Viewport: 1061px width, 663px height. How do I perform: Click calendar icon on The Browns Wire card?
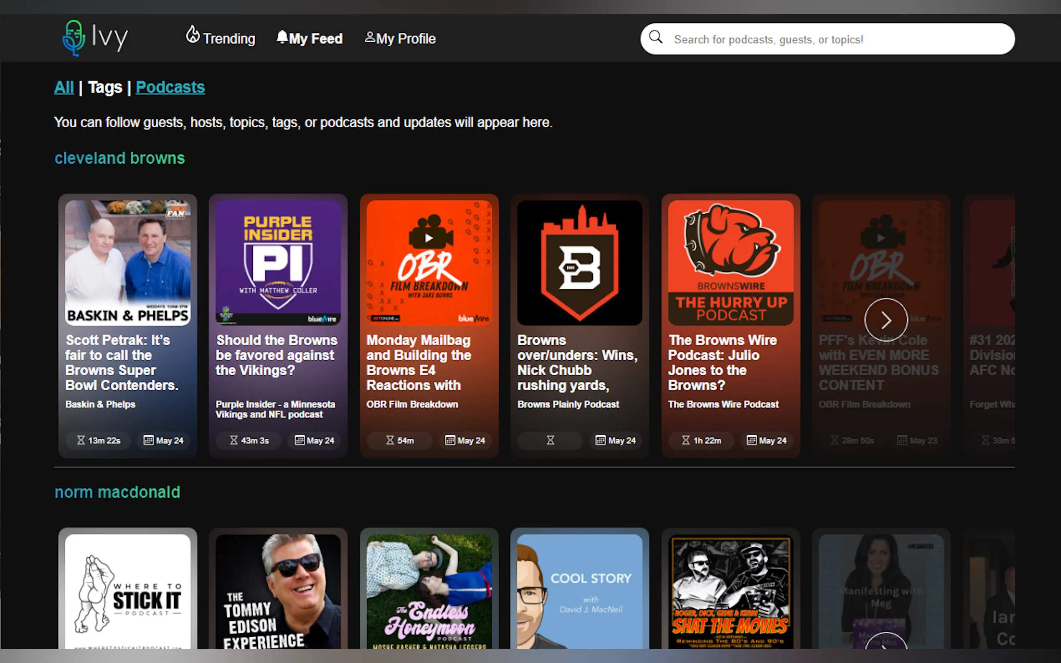[751, 440]
